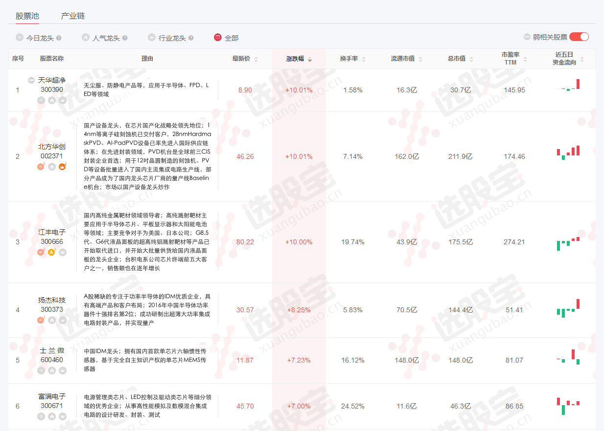View 天华超净 five-day fund flow chart
The width and height of the screenshot is (604, 431).
pyautogui.click(x=568, y=85)
